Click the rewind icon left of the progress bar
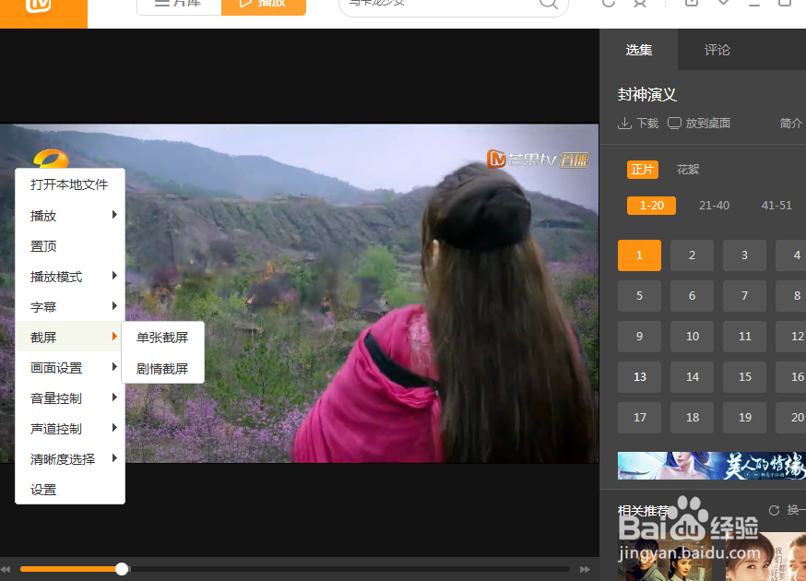806x581 pixels. (6, 569)
